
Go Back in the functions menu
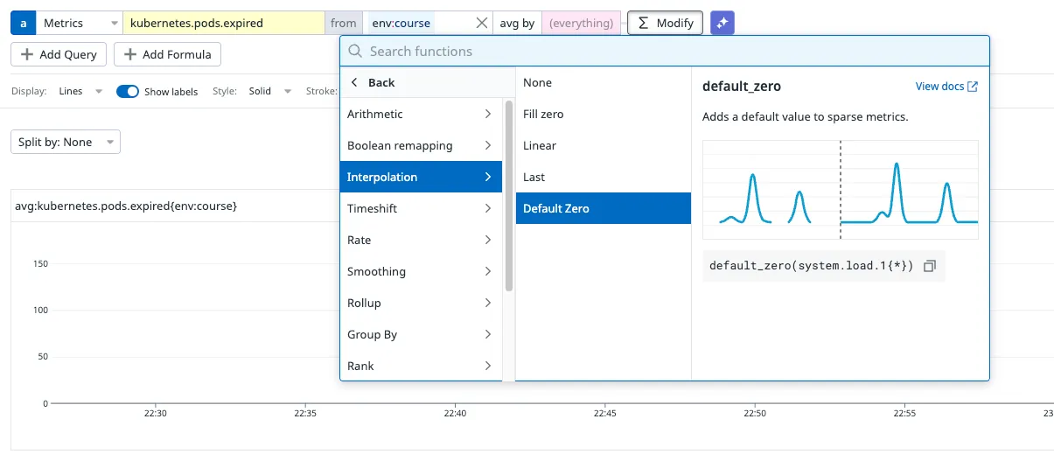(373, 82)
